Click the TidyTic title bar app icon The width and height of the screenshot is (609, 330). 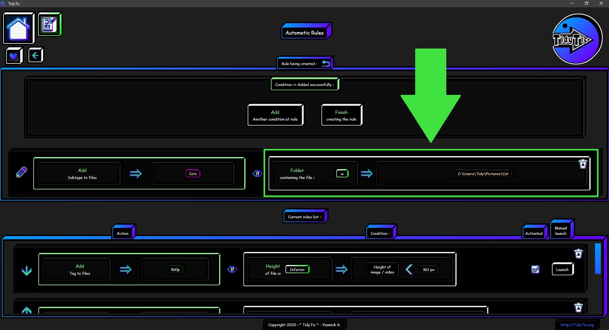point(3,3)
